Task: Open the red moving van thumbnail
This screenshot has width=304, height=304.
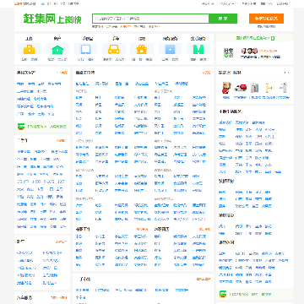Action: [x=241, y=88]
